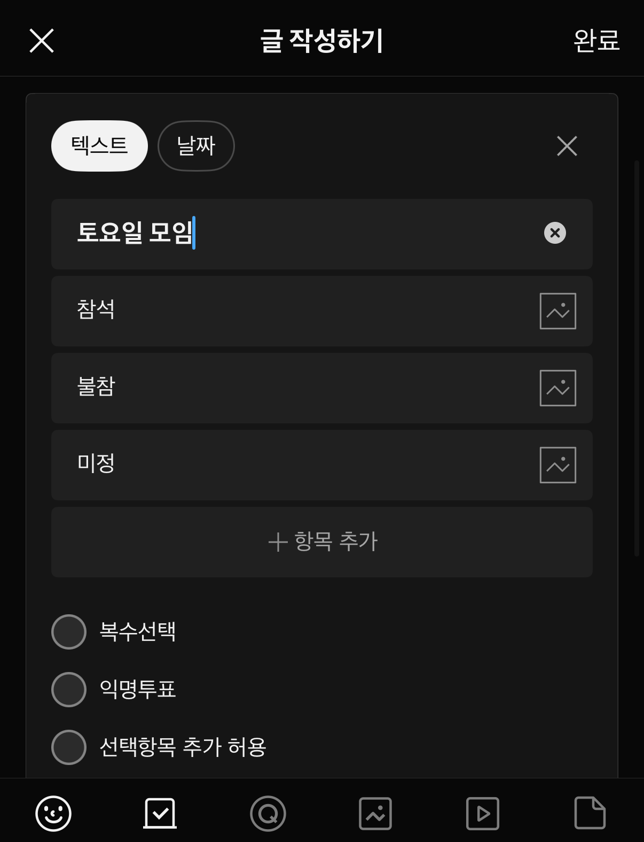Clear the 토요일 모임 title text

[555, 233]
